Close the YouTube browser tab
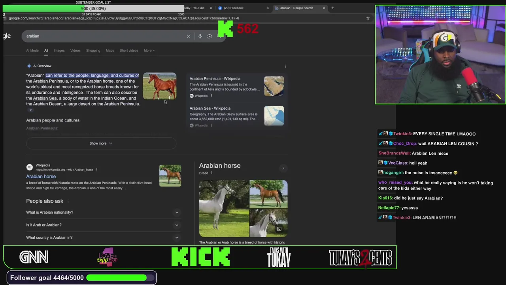Viewport: 506px width, 285px height. click(211, 8)
